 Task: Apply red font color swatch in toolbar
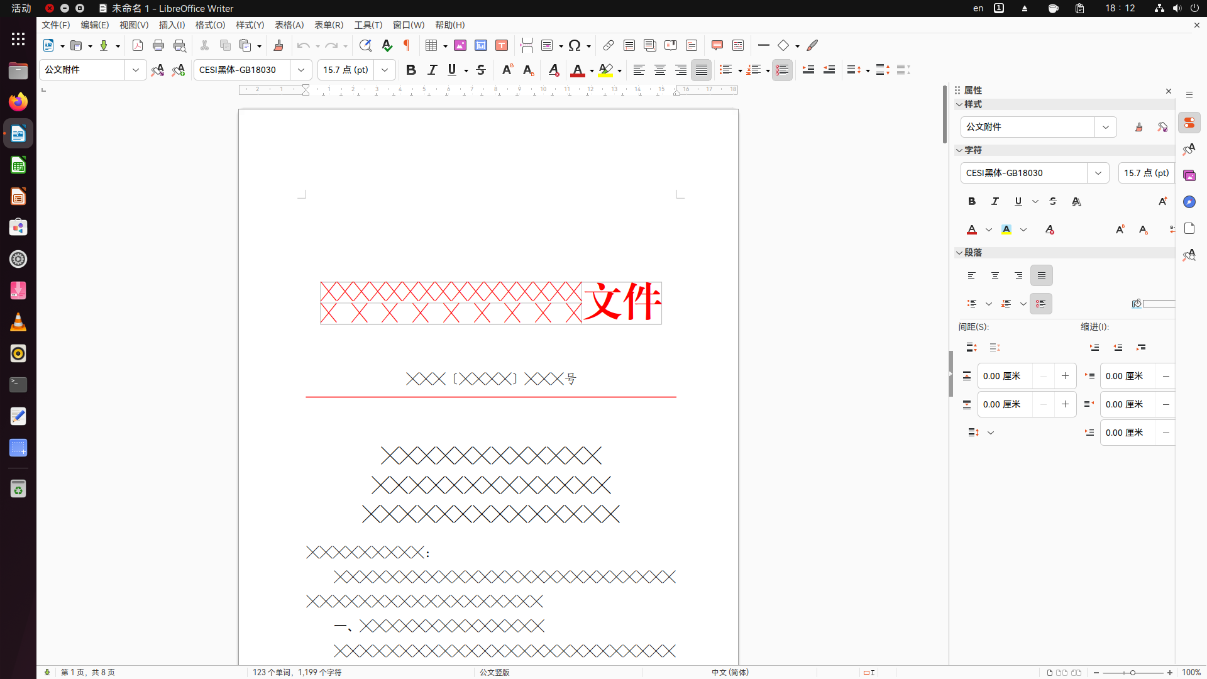coord(578,70)
